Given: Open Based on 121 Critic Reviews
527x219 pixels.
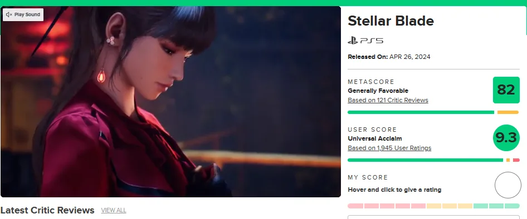Looking at the screenshot, I should tap(388, 100).
